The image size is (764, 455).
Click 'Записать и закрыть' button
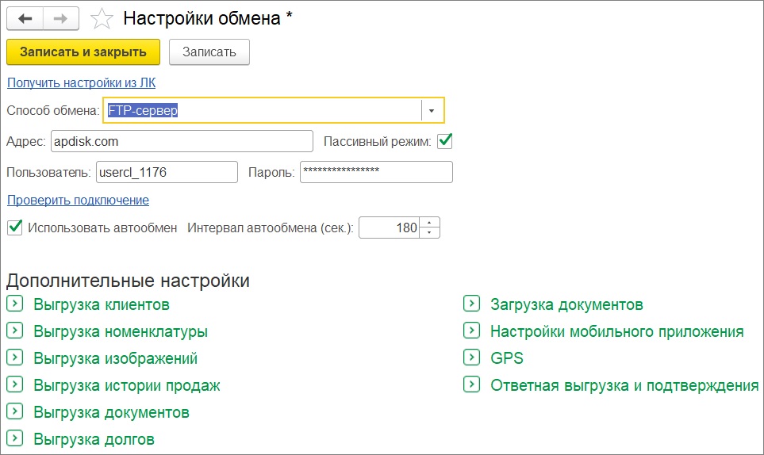[x=83, y=52]
